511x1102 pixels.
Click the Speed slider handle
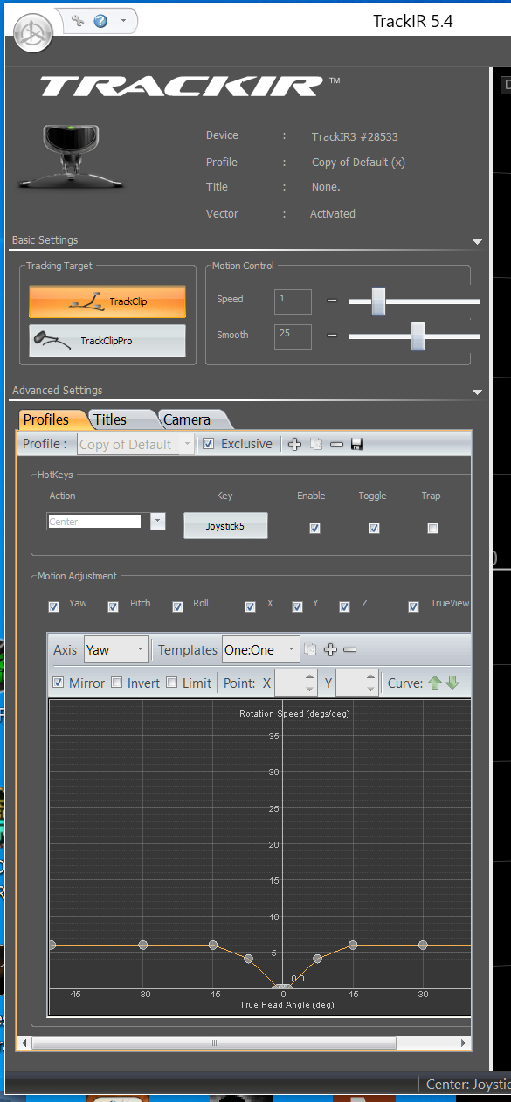click(x=378, y=301)
